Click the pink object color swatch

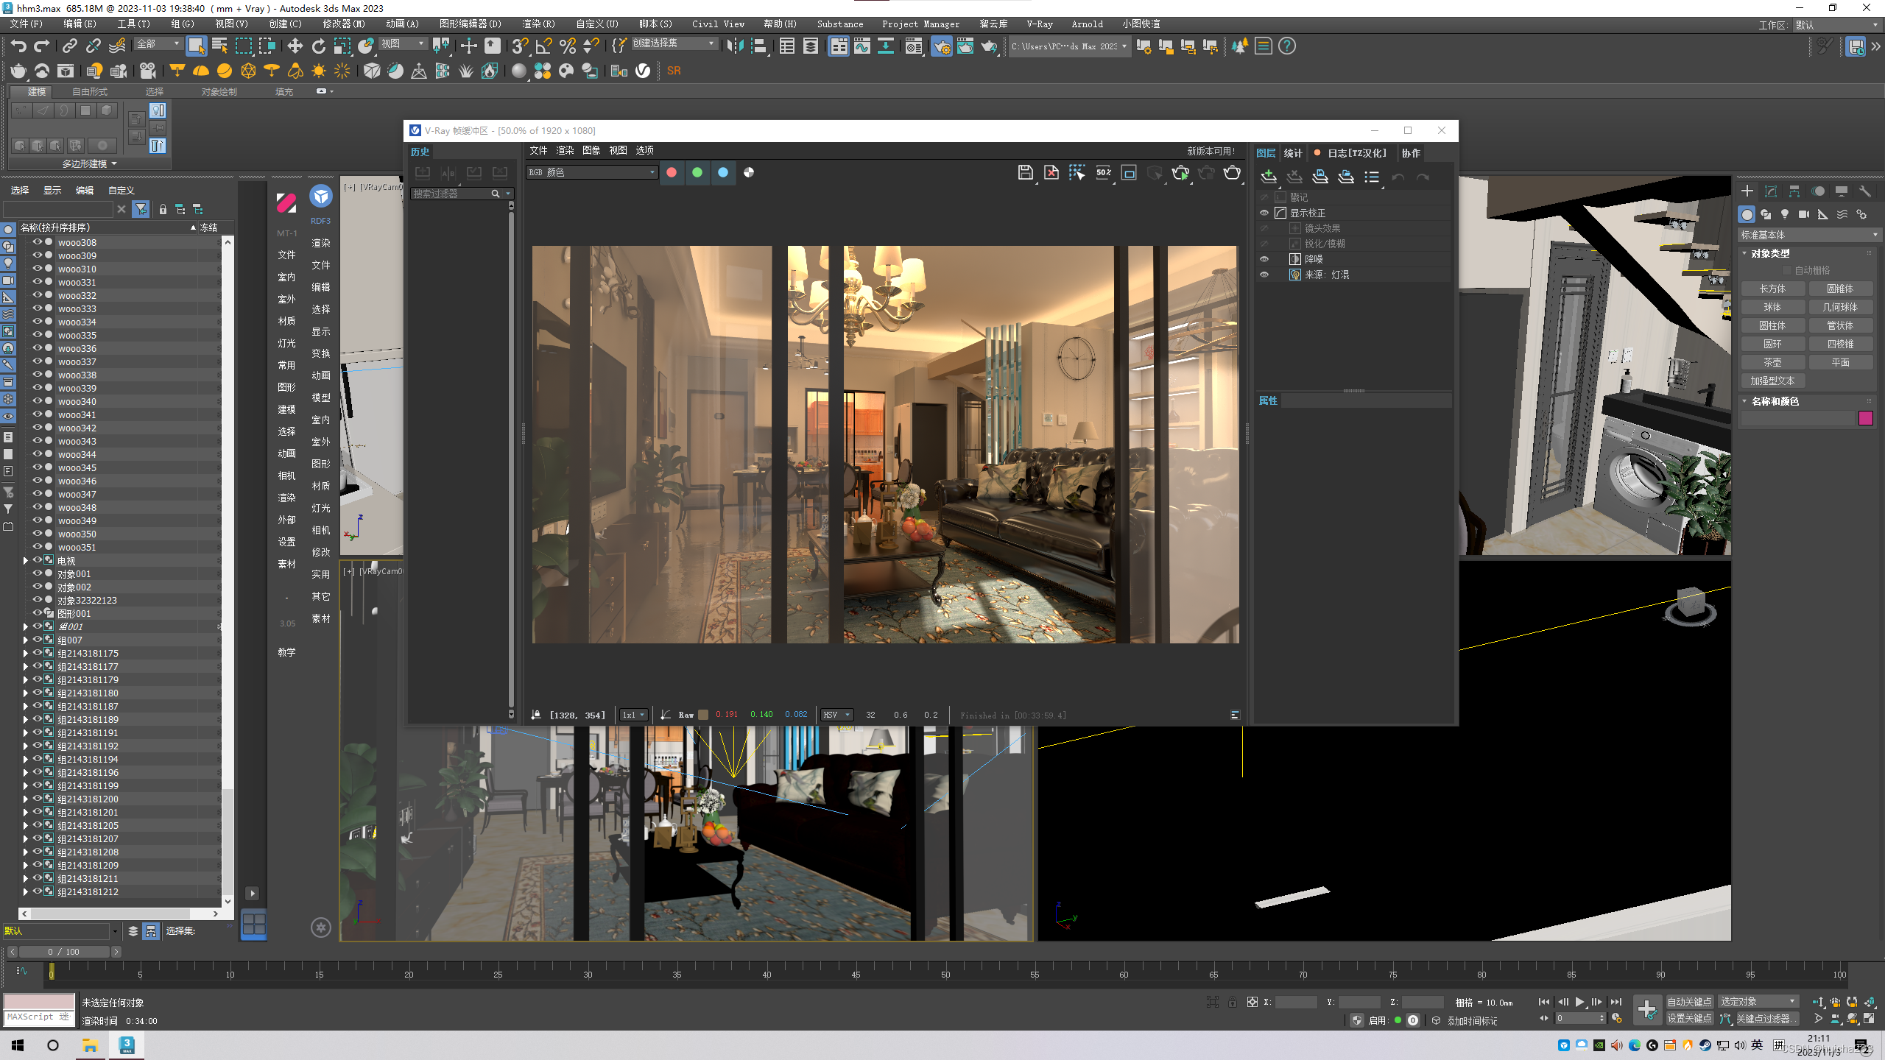pyautogui.click(x=1865, y=418)
